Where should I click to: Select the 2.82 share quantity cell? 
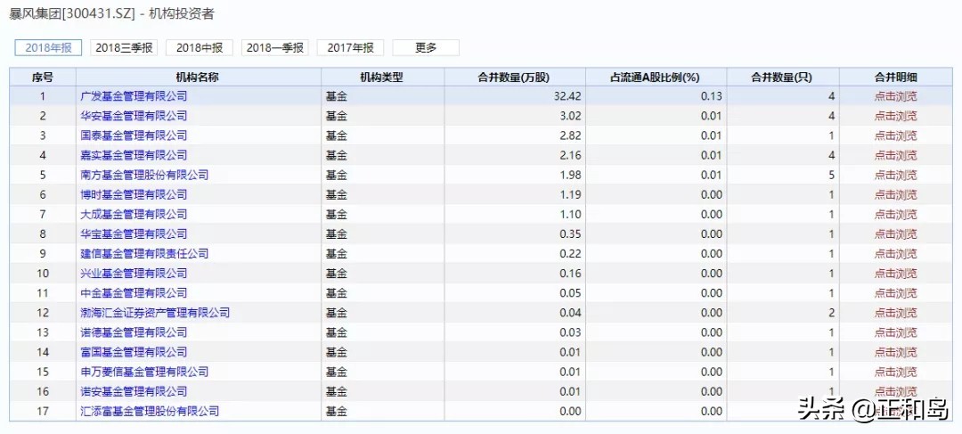[x=515, y=135]
